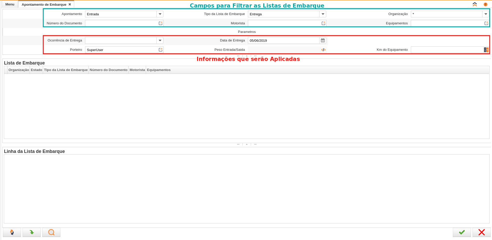Close the Apontamento de Embarque tab
Viewport: 492px width, 240px height.
70,4
